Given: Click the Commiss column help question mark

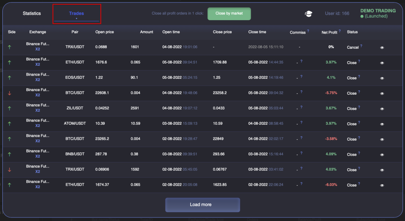Looking at the screenshot, I should click(308, 31).
